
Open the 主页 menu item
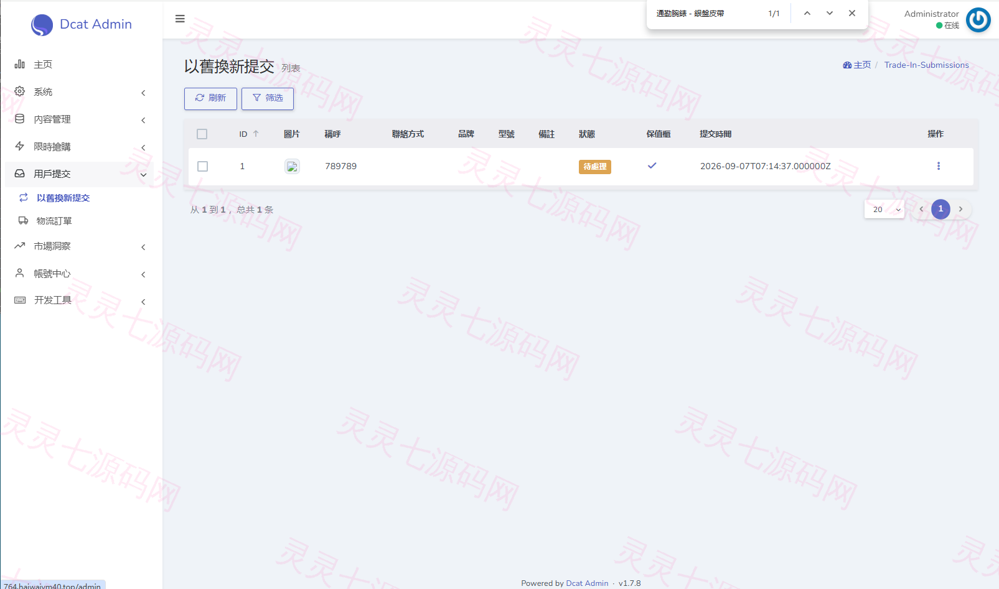80,64
